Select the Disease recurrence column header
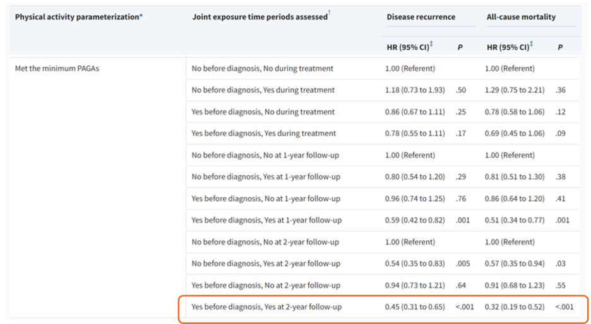591x324 pixels. [421, 17]
